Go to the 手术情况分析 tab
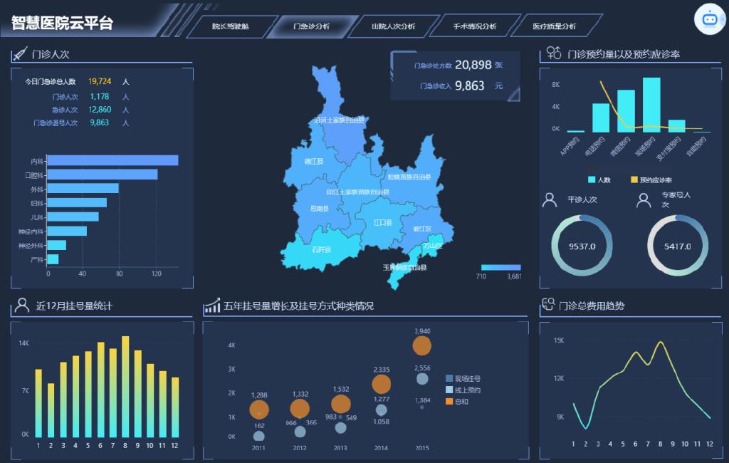The width and height of the screenshot is (729, 463). click(474, 26)
